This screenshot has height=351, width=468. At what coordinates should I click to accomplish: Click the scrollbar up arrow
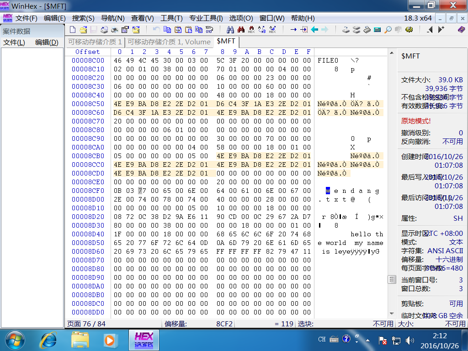point(392,53)
